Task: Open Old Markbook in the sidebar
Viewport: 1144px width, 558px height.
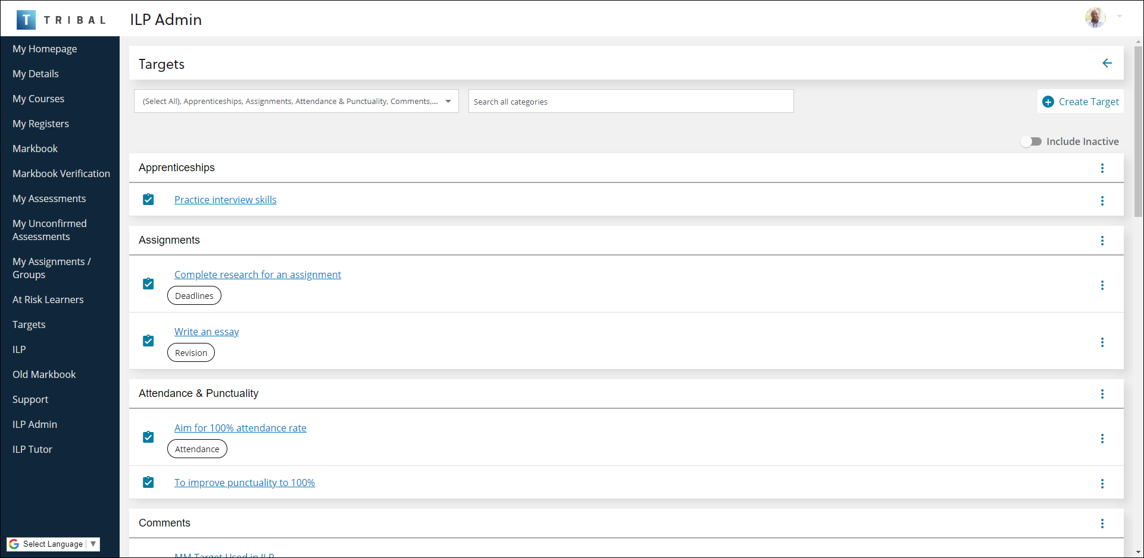Action: click(x=44, y=374)
